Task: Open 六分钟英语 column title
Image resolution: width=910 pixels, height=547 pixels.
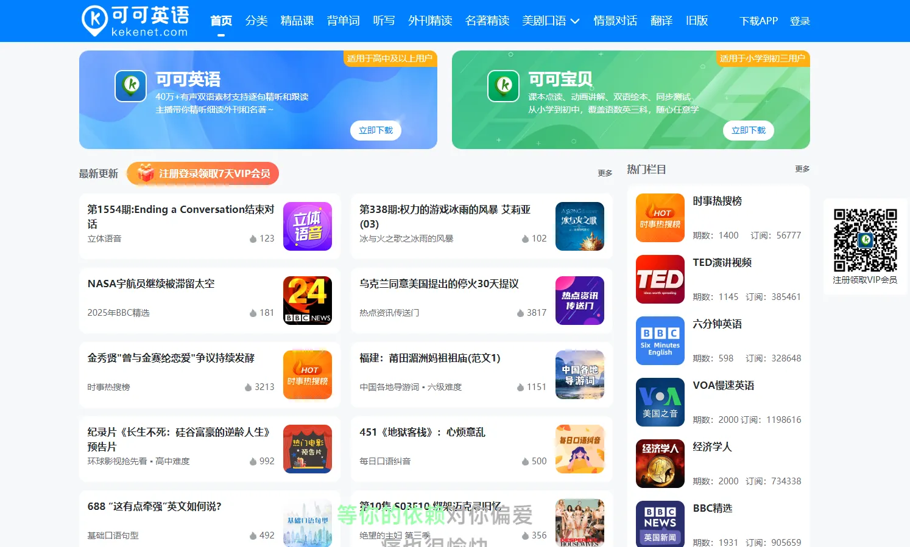Action: point(718,324)
